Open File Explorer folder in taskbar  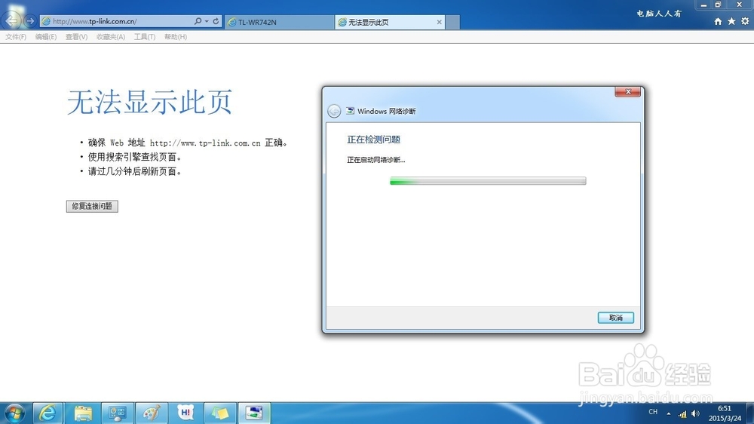click(83, 413)
